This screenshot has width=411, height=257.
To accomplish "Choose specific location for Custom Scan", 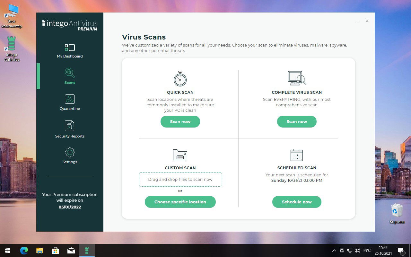I will pyautogui.click(x=180, y=202).
